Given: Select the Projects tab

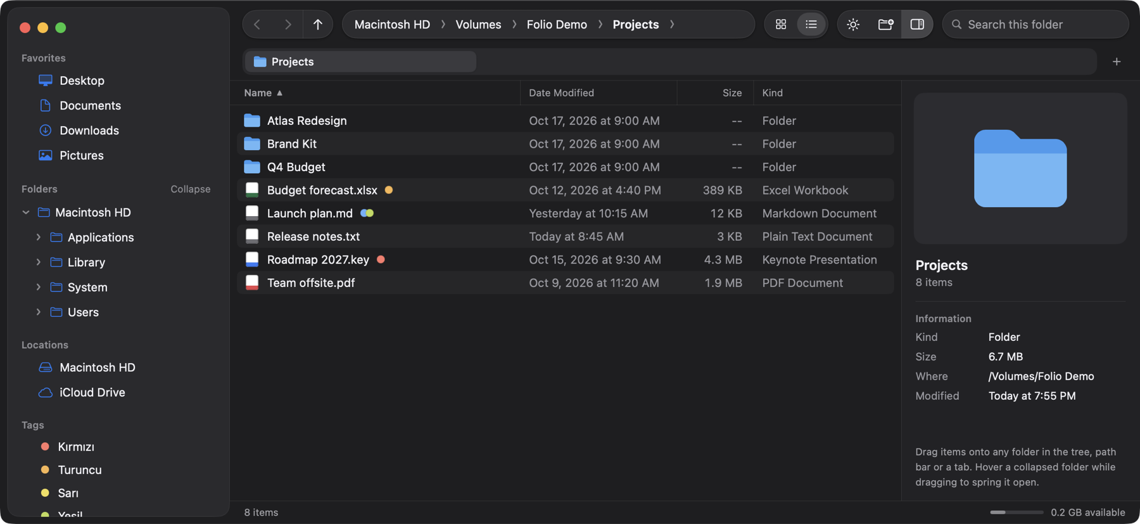Looking at the screenshot, I should [x=360, y=61].
